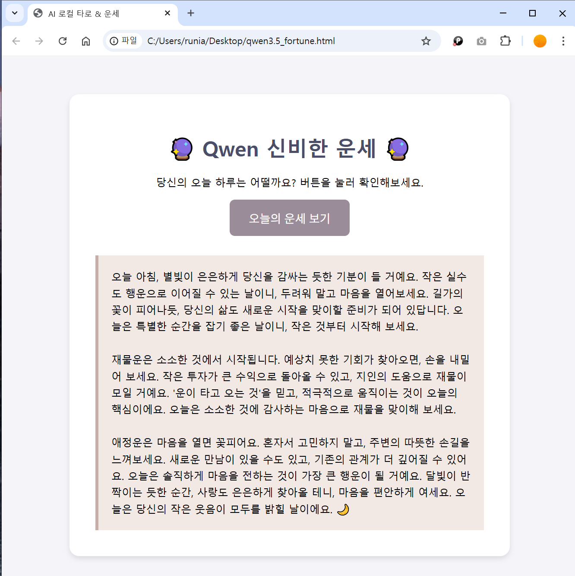
Task: Open the browser home page
Action: tap(86, 41)
